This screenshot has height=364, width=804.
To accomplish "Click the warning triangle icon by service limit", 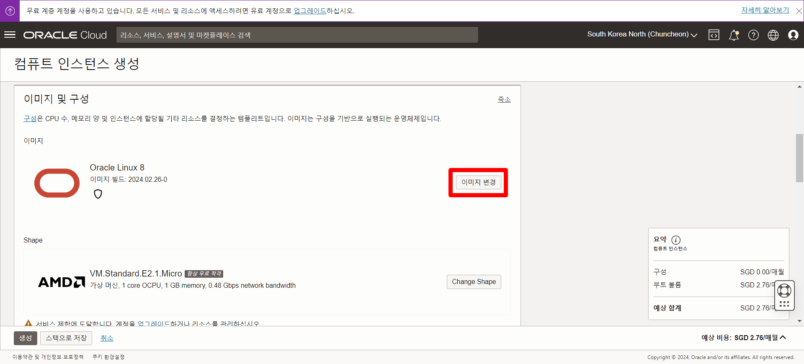I will coord(28,323).
